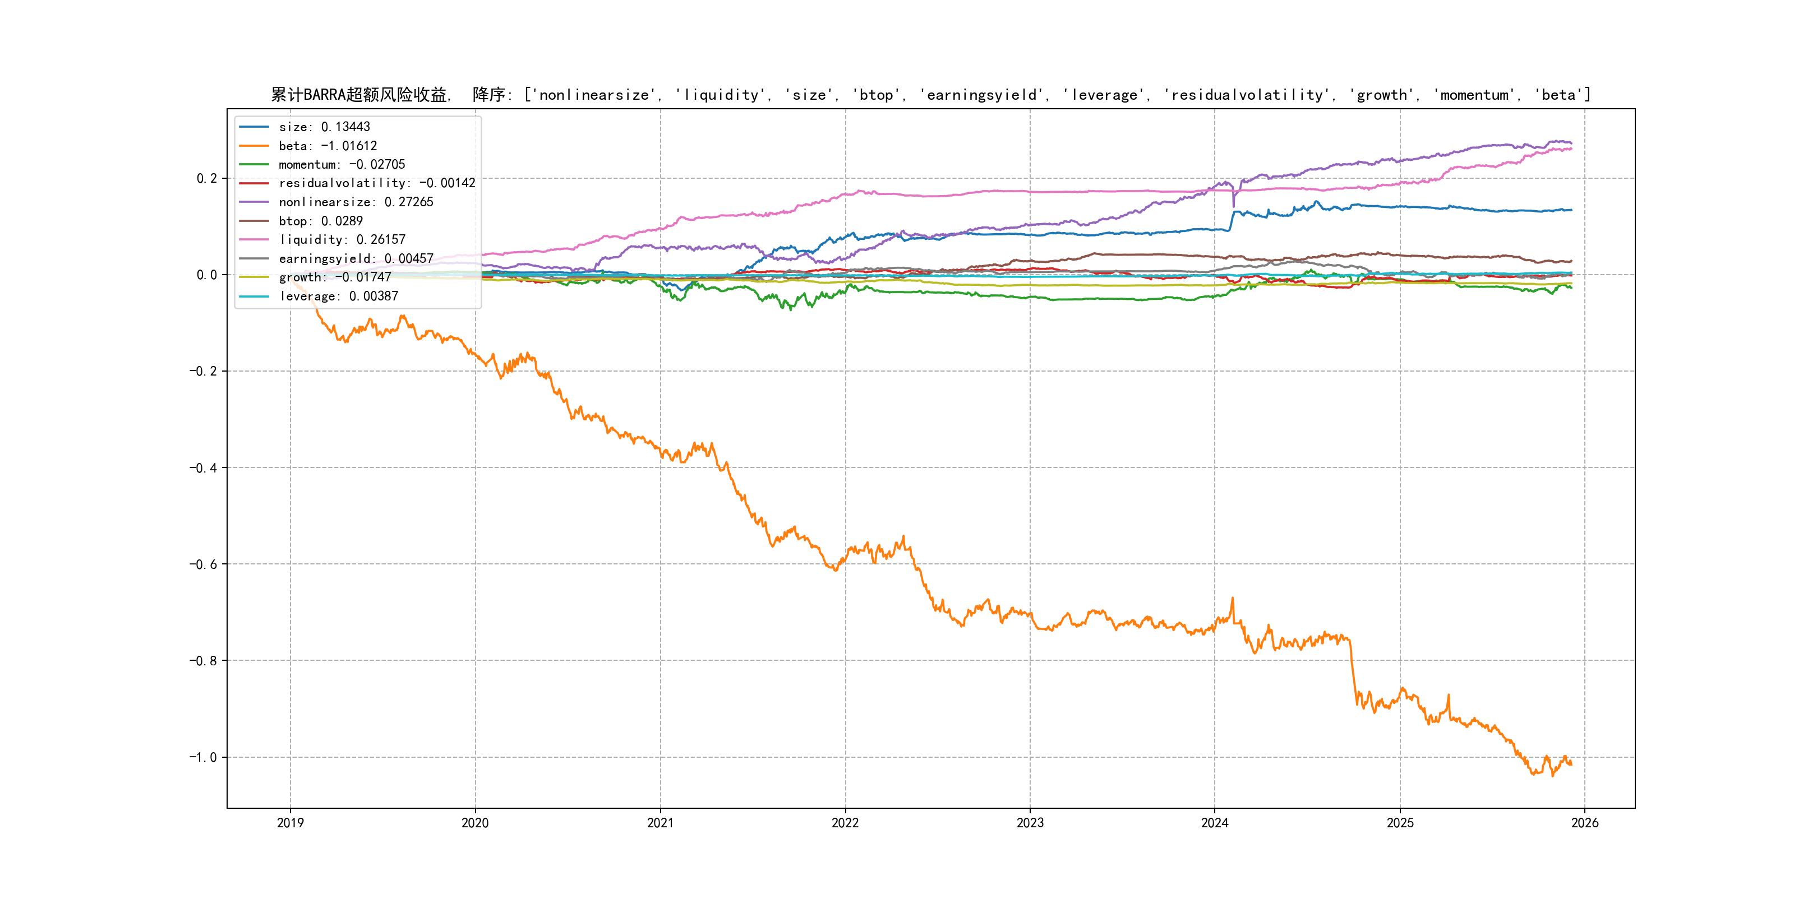Click the 'liquidity: 0.26157' legend label
The width and height of the screenshot is (1817, 908).
tap(342, 240)
